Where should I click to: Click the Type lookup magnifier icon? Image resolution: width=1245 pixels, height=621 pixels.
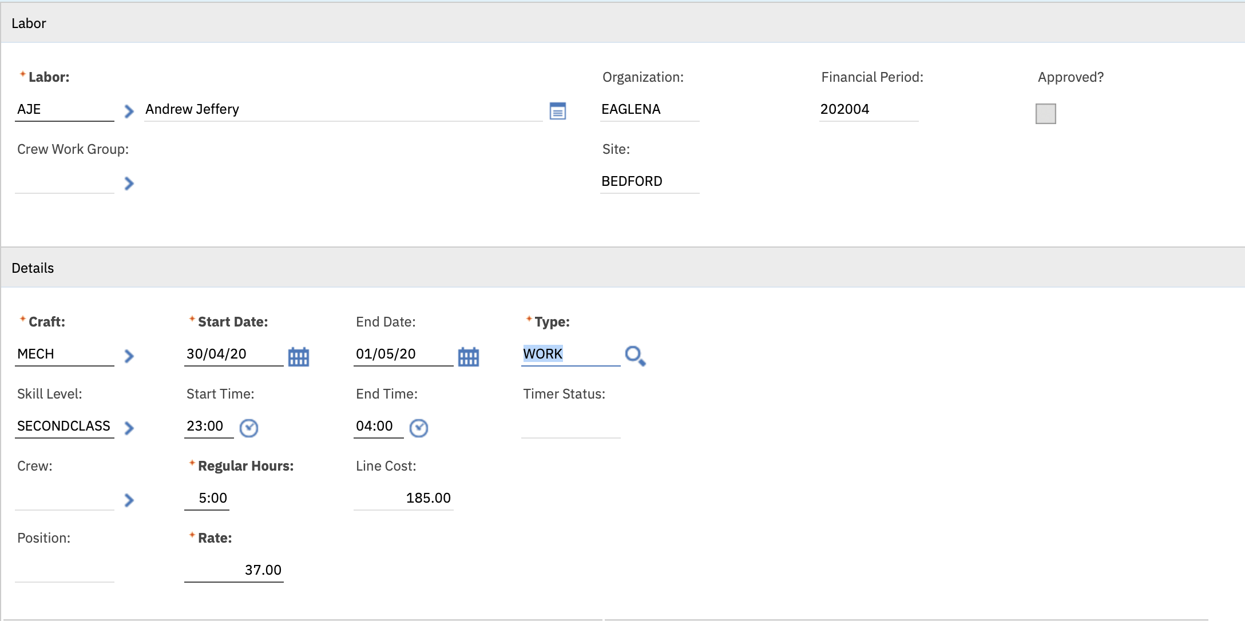pos(635,356)
